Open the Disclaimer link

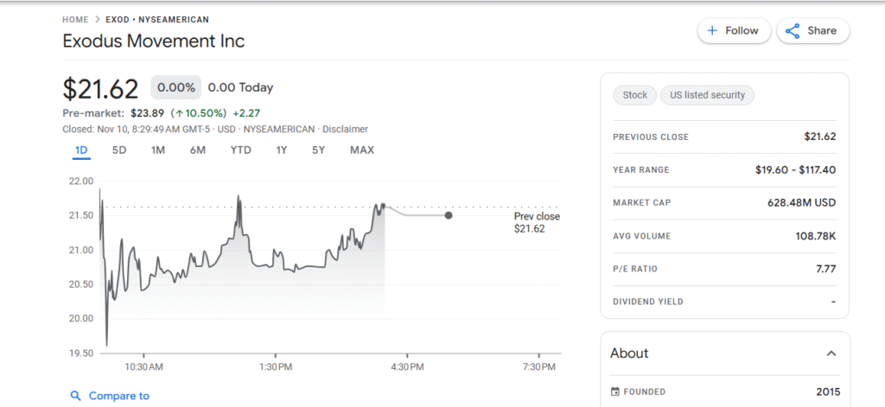[x=345, y=129]
